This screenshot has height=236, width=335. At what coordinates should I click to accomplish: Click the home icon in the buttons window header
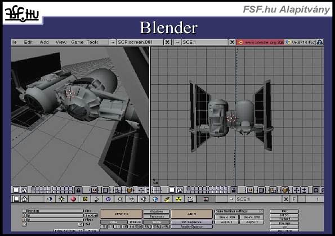tap(25, 199)
